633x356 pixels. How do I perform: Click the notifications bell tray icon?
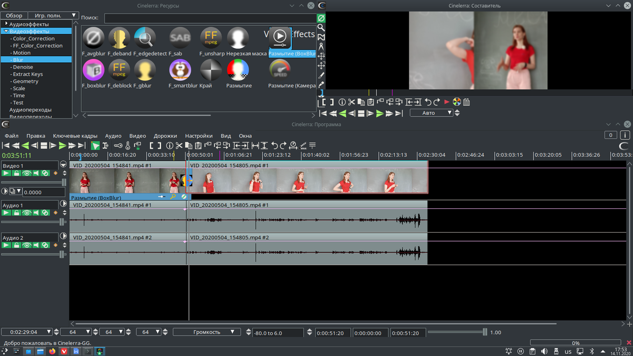click(509, 351)
